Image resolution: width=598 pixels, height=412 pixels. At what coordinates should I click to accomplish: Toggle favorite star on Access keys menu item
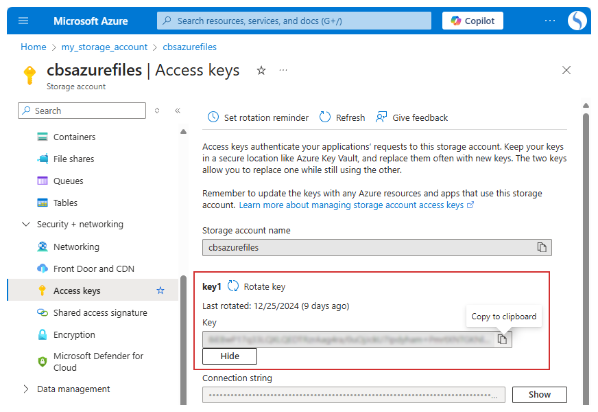point(160,290)
